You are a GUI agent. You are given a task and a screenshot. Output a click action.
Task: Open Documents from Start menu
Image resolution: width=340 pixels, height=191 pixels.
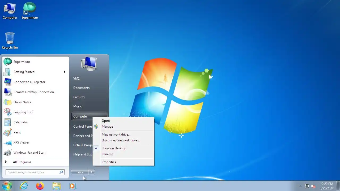click(x=89, y=88)
